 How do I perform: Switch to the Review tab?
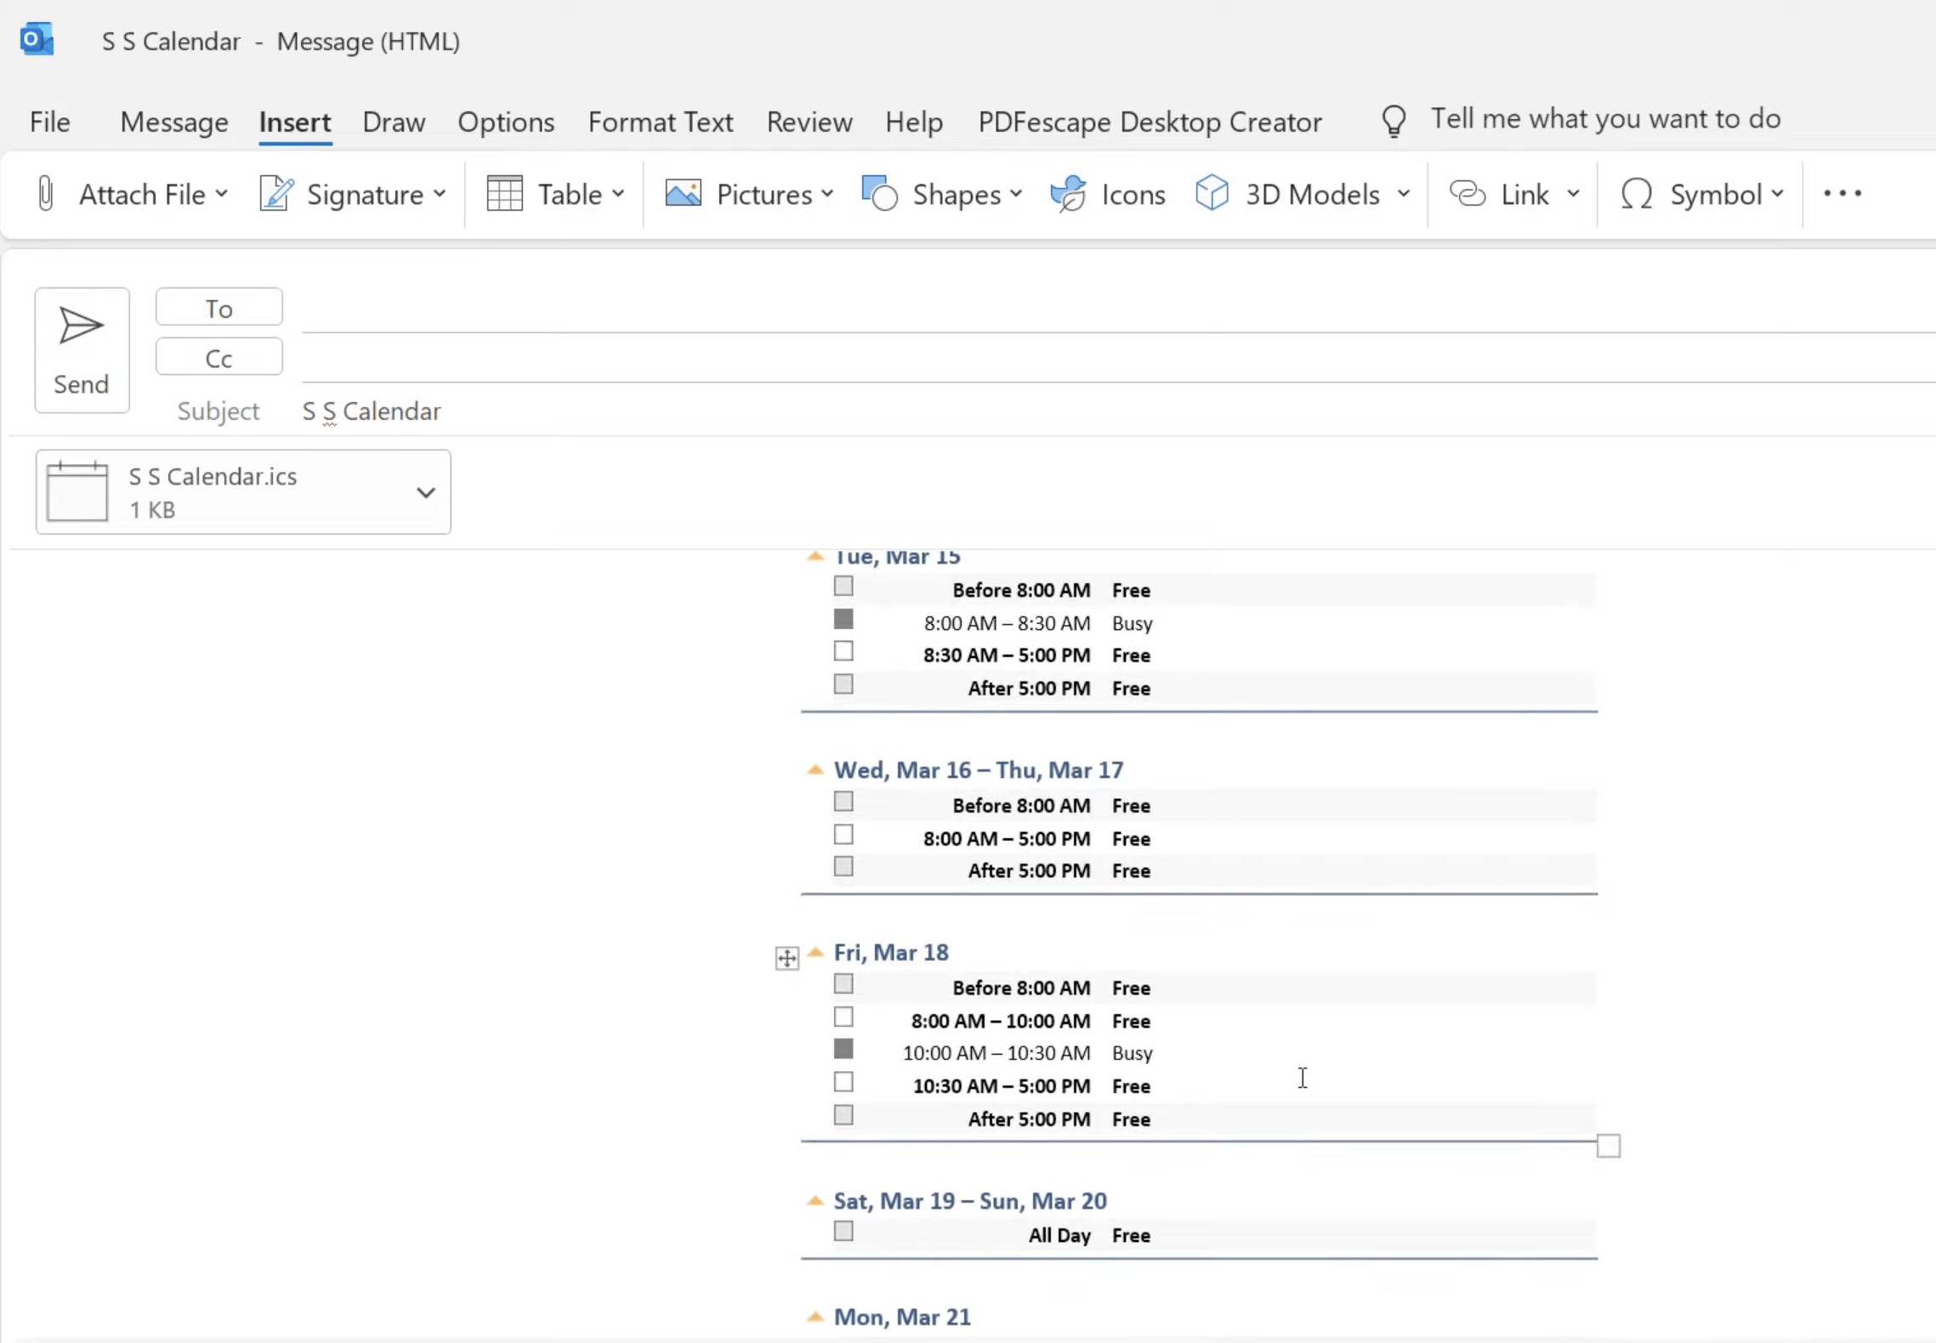[809, 122]
